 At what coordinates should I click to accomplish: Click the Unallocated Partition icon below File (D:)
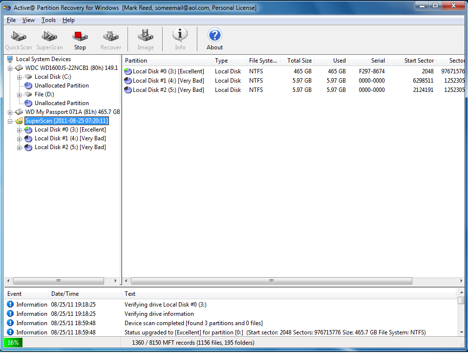point(28,103)
